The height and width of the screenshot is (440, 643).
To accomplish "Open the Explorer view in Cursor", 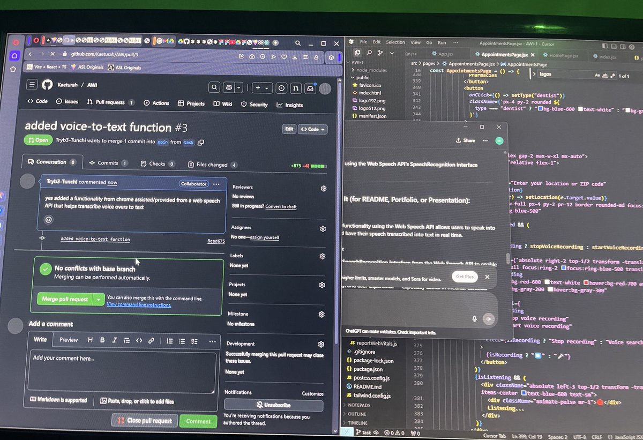I will [x=358, y=53].
